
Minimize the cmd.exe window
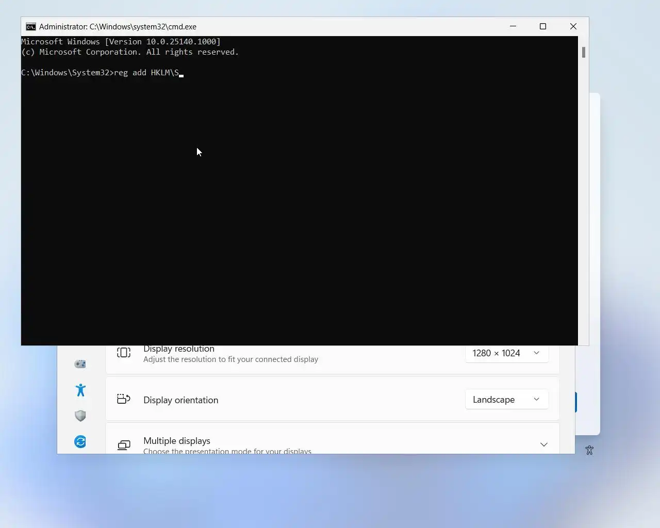[x=513, y=26]
